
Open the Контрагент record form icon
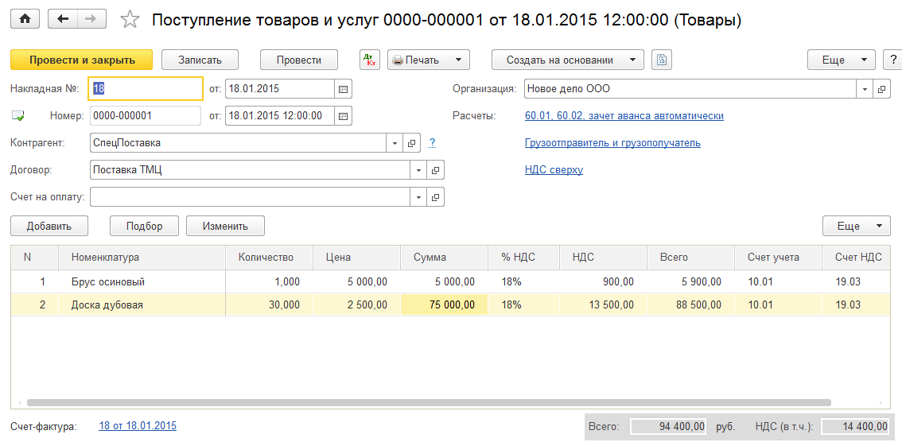point(411,142)
